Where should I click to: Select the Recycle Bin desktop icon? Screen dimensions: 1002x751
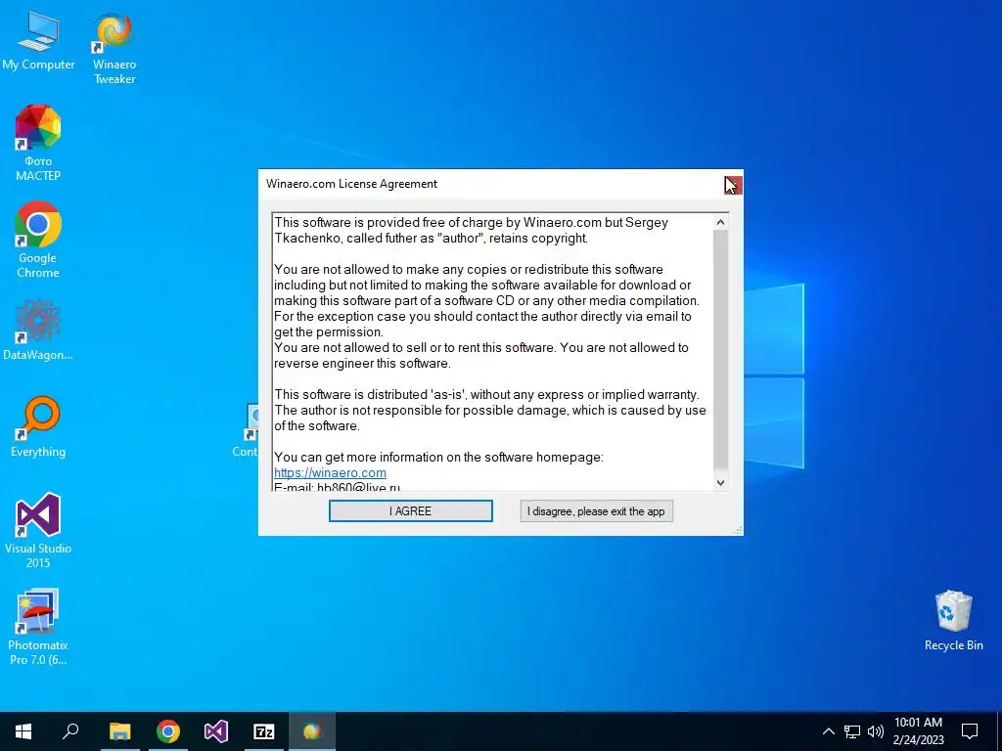[953, 621]
